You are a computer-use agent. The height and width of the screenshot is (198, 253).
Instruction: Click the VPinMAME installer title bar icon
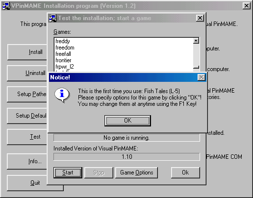(x=6, y=6)
